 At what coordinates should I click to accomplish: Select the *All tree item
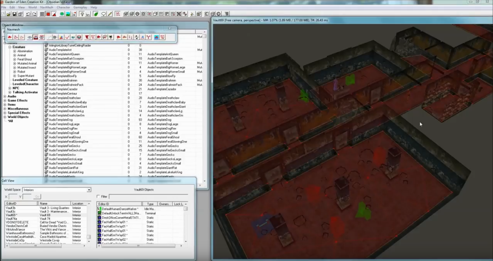[x=10, y=121]
